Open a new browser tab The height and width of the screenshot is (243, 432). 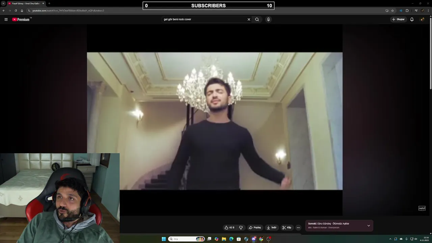[49, 3]
